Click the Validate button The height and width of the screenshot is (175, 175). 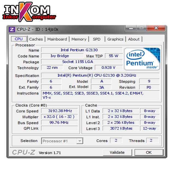pos(117,153)
